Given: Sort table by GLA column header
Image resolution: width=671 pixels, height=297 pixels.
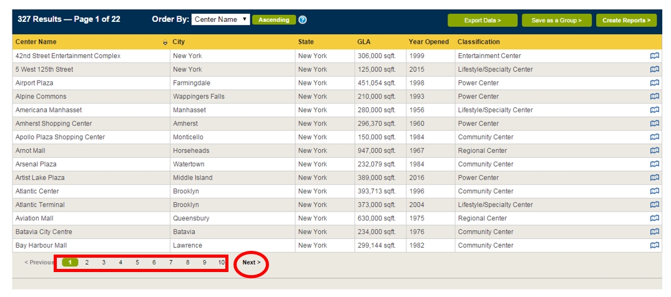Looking at the screenshot, I should click(364, 42).
